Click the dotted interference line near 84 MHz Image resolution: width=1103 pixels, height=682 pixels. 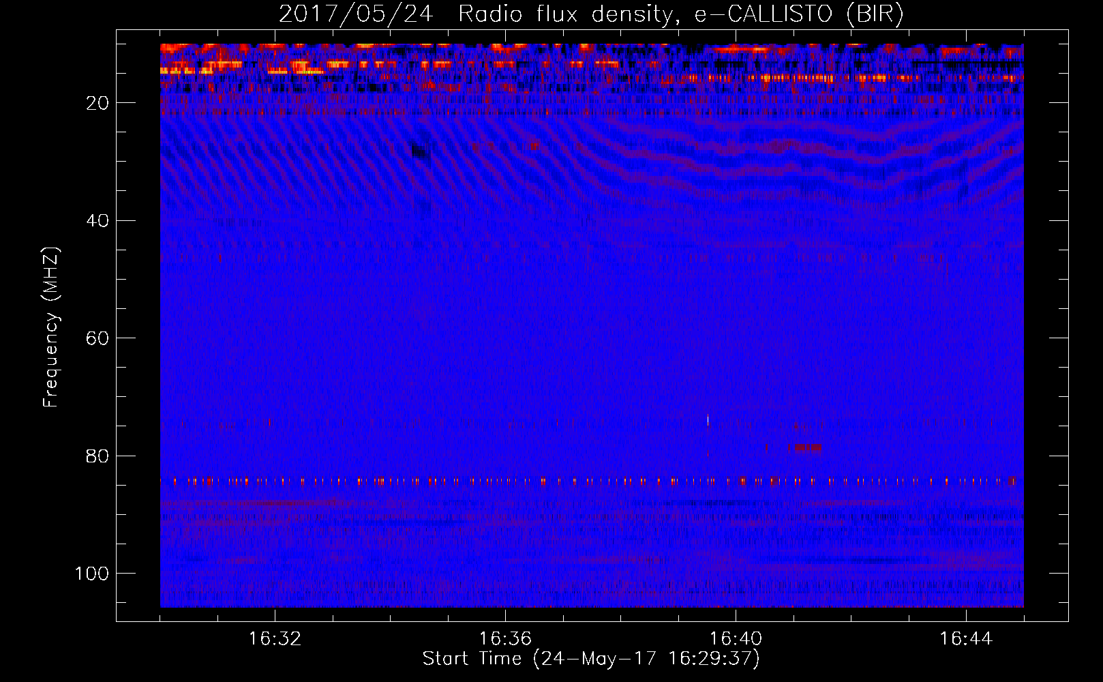pyautogui.click(x=592, y=481)
